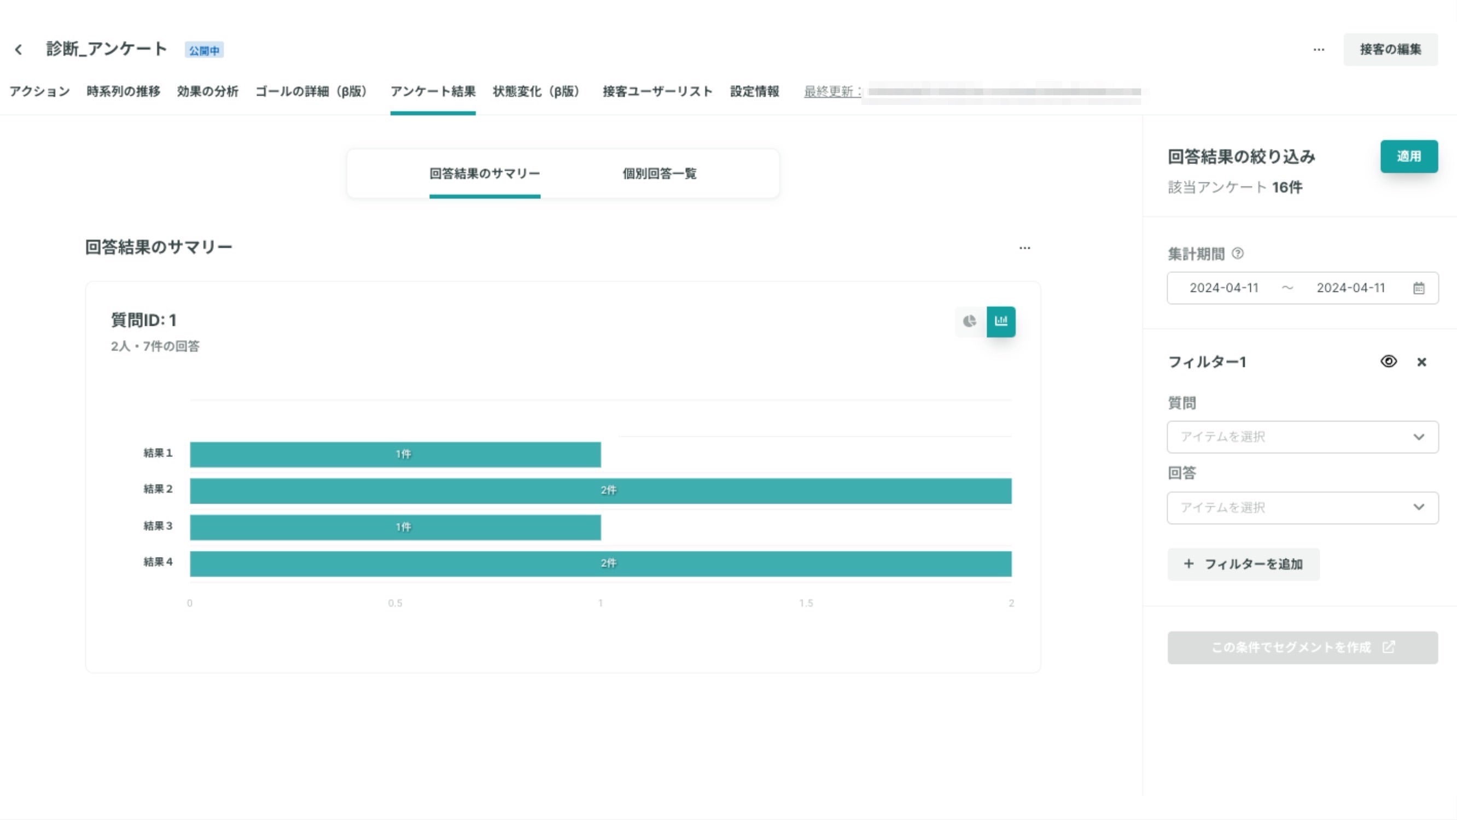The width and height of the screenshot is (1457, 820).
Task: Click the 結果 1 bar showing 1件
Action: 395,455
